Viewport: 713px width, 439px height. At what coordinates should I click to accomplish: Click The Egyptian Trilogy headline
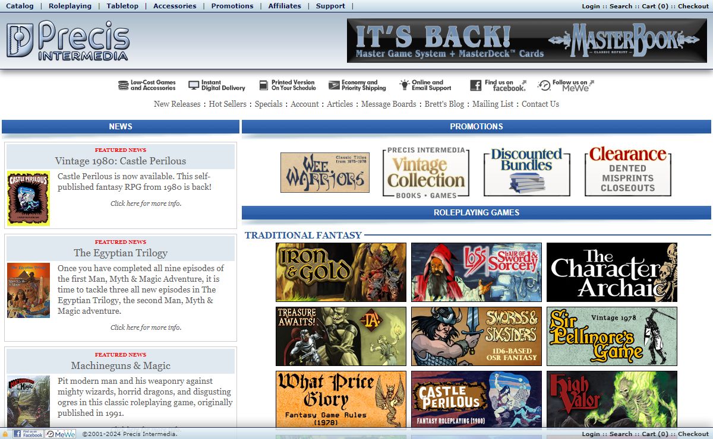pyautogui.click(x=121, y=253)
